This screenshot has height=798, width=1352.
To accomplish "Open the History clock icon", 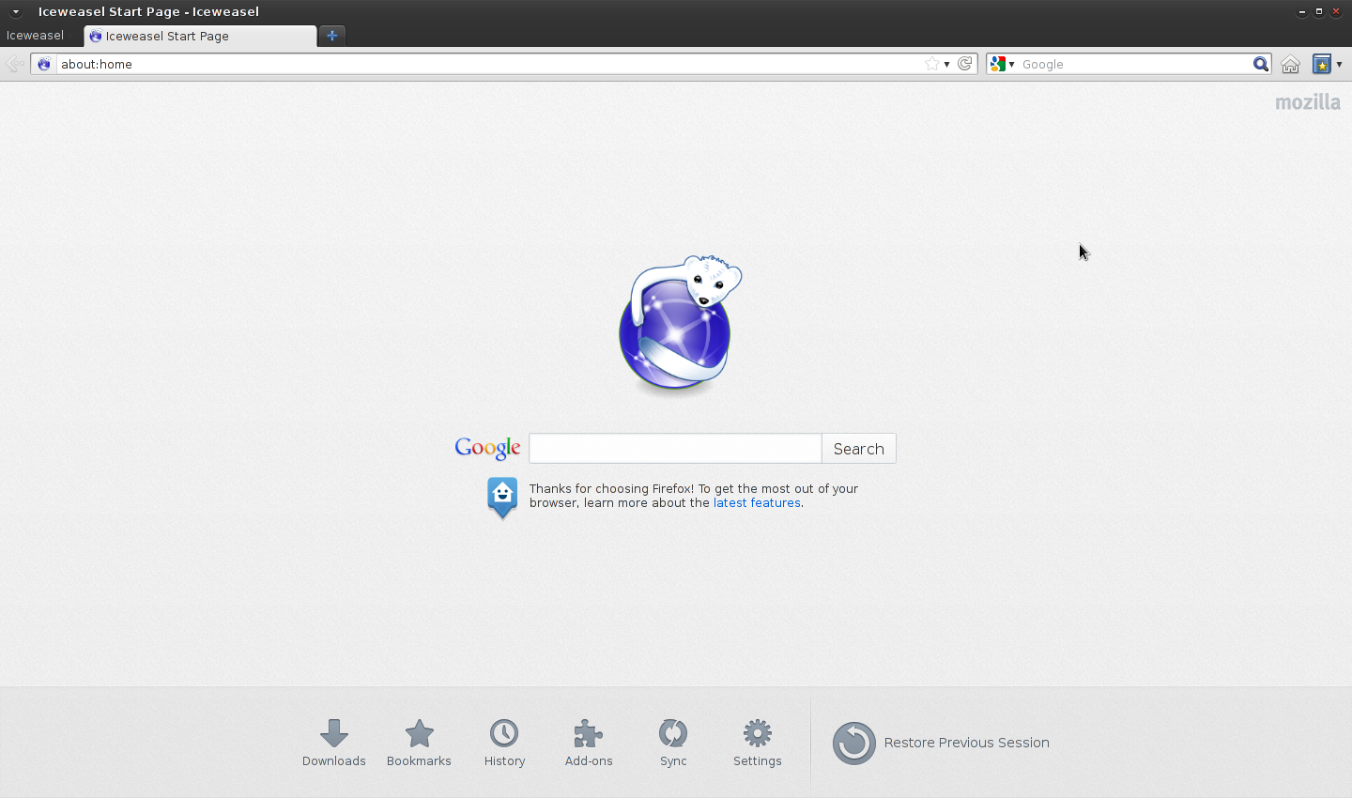I will (x=504, y=733).
